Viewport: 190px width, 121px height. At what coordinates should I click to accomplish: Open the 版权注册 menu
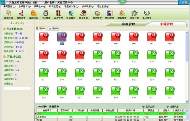[55, 7]
